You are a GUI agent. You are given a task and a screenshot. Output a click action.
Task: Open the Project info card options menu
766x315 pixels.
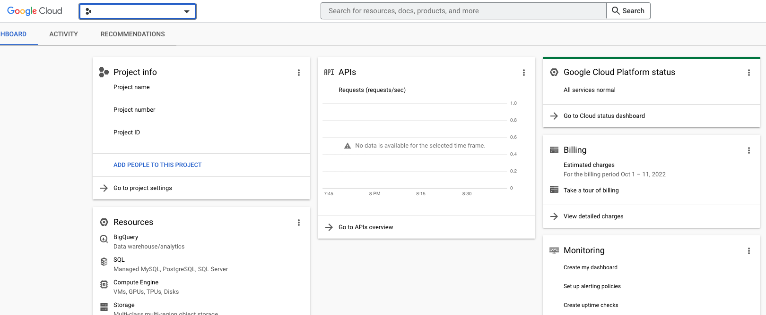click(298, 73)
